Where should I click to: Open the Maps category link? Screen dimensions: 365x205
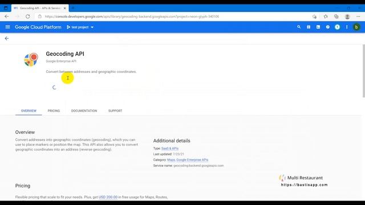[171, 160]
